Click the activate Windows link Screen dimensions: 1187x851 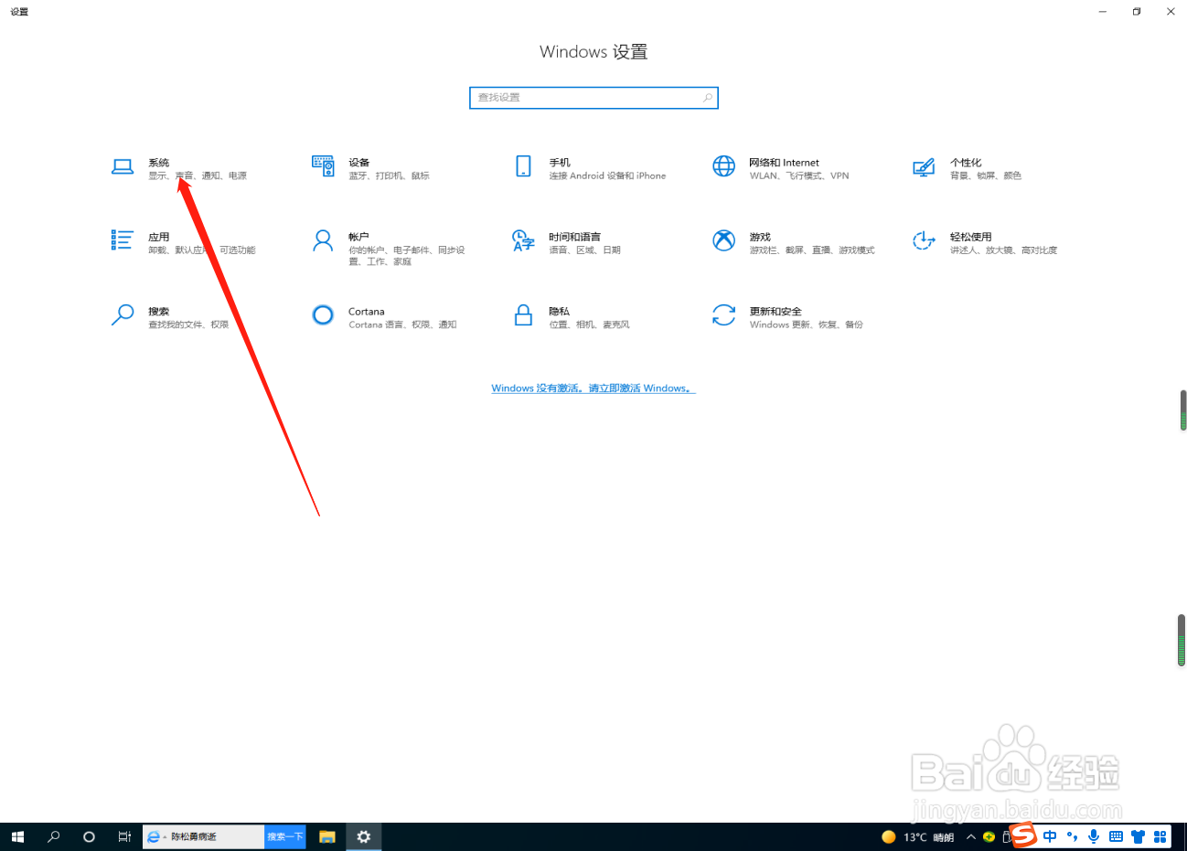tap(593, 388)
